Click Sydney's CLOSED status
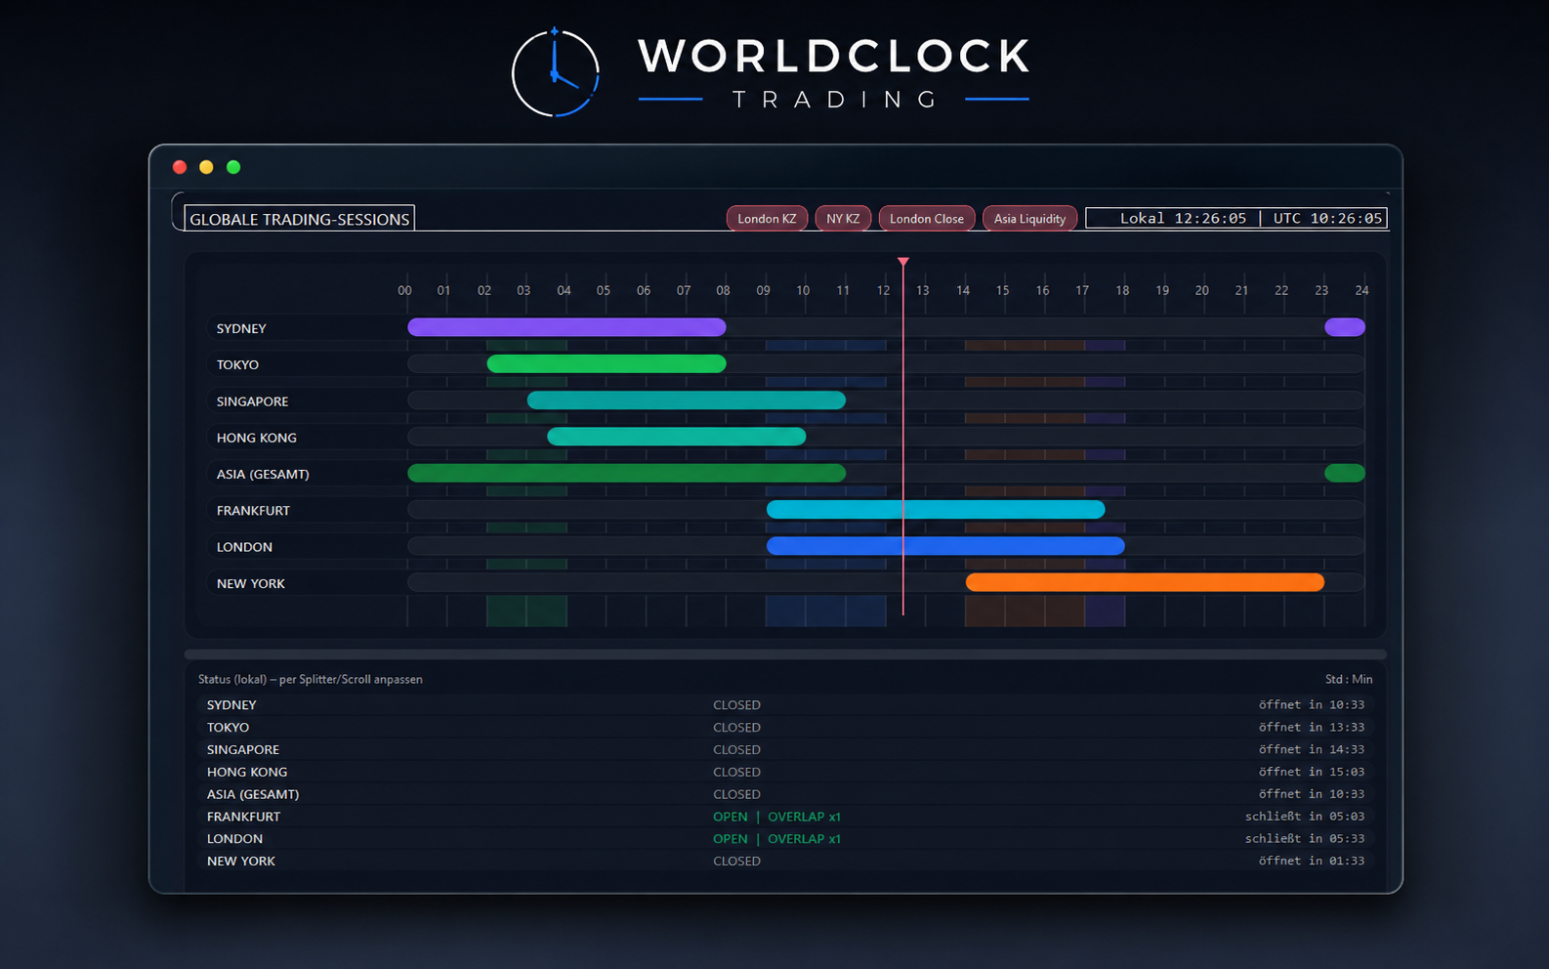The height and width of the screenshot is (969, 1549). click(x=736, y=704)
